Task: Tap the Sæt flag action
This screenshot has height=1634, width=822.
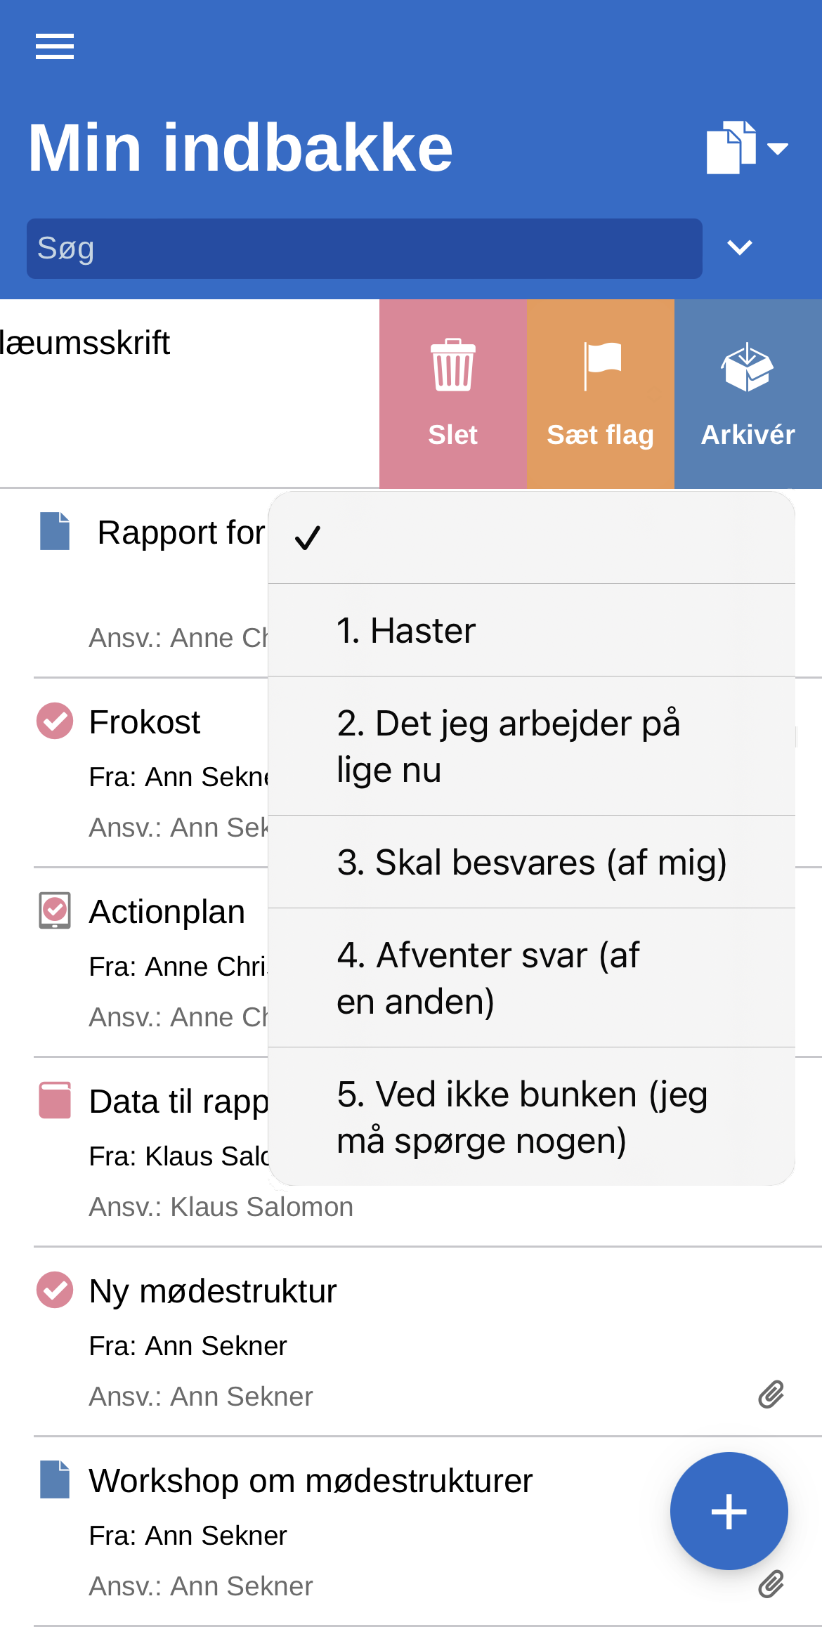Action: [601, 394]
